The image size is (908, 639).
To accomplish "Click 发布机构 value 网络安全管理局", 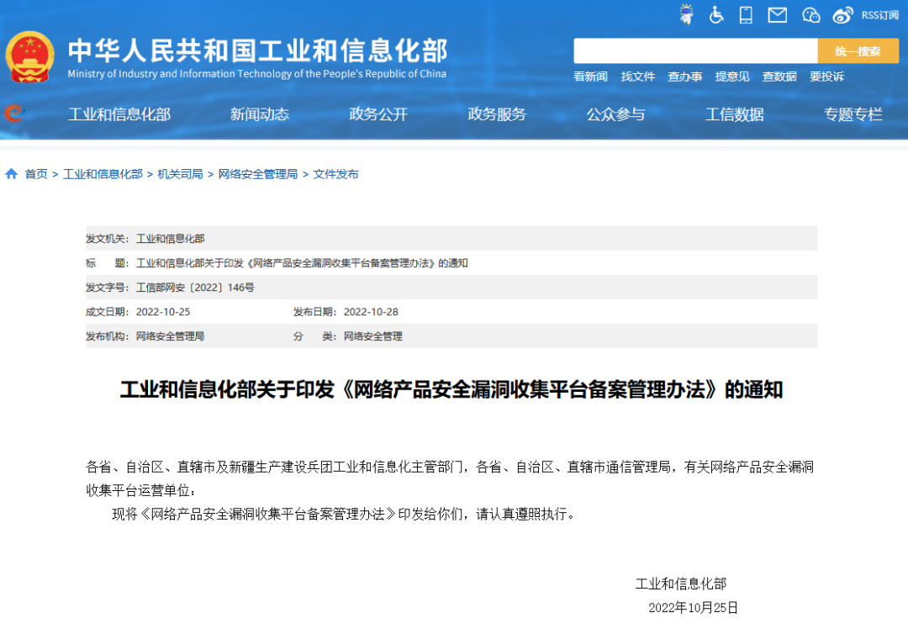I will point(170,336).
